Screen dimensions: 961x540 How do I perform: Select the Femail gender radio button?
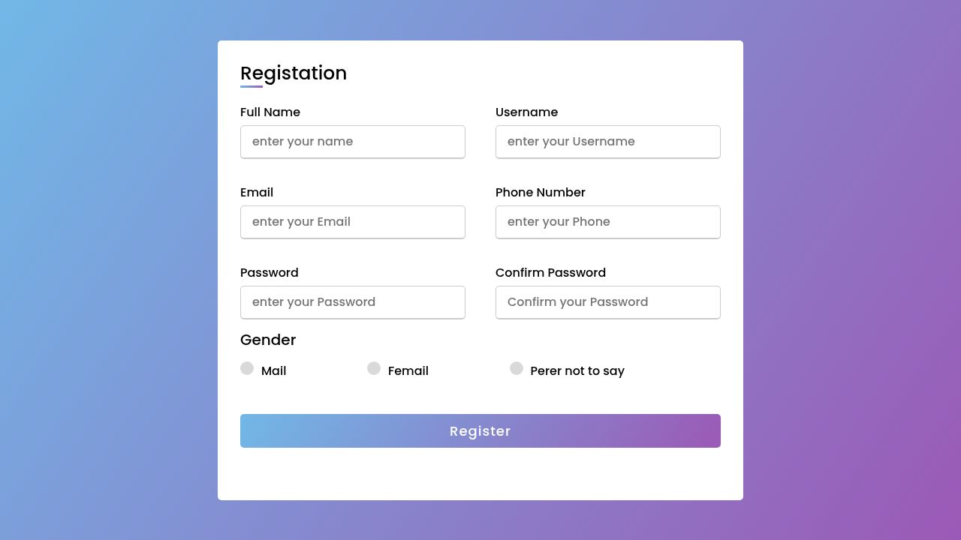click(x=374, y=368)
